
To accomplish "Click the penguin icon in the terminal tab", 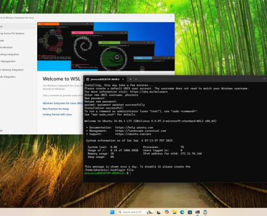I will coord(87,79).
